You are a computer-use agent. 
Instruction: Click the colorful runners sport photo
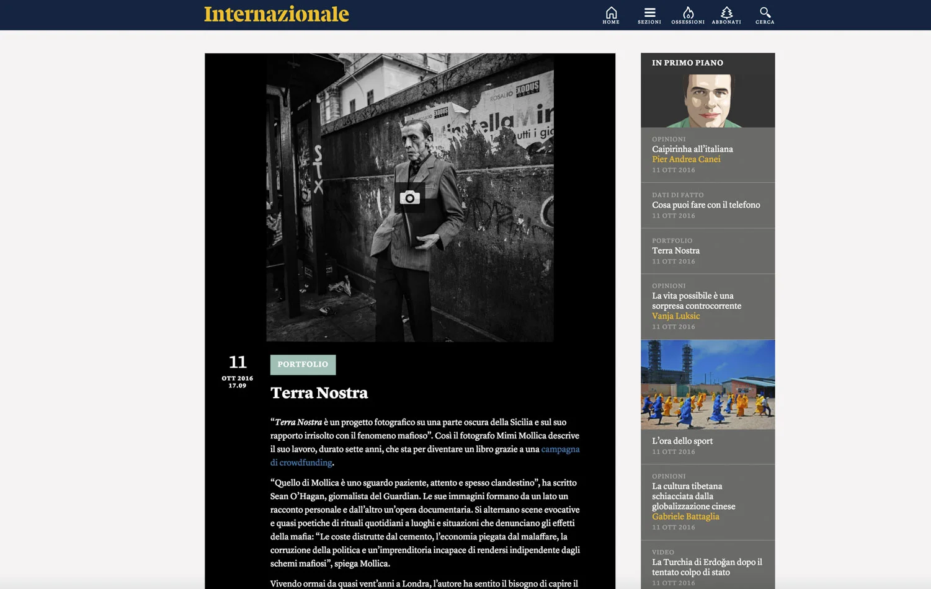(708, 384)
